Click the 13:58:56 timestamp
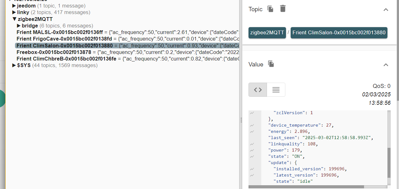 coord(379,103)
